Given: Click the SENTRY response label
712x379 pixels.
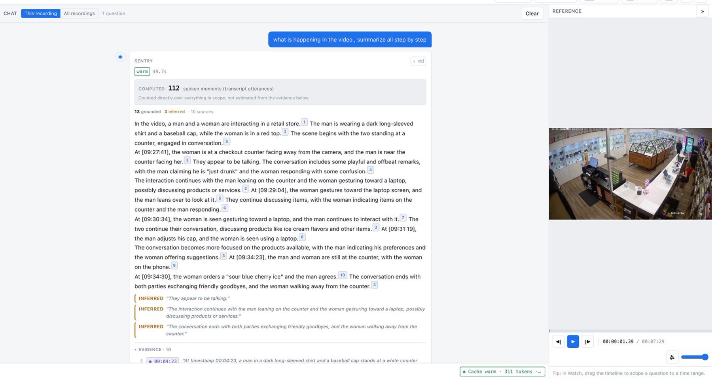Looking at the screenshot, I should (144, 61).
